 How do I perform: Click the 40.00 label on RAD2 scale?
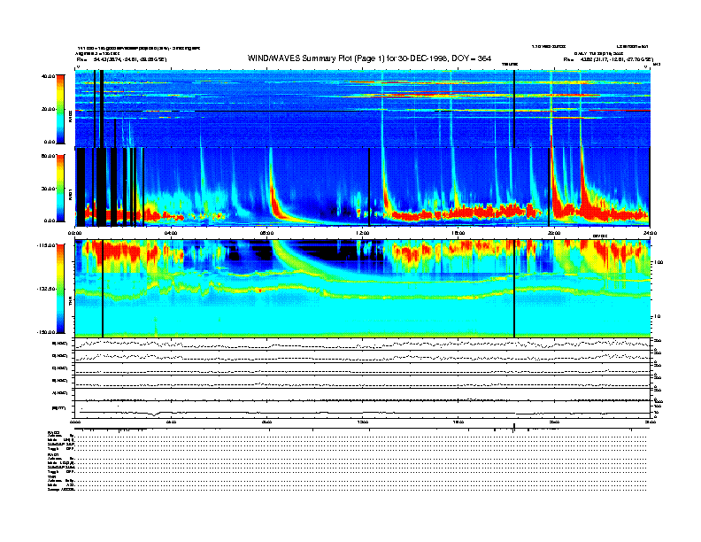[x=49, y=76]
